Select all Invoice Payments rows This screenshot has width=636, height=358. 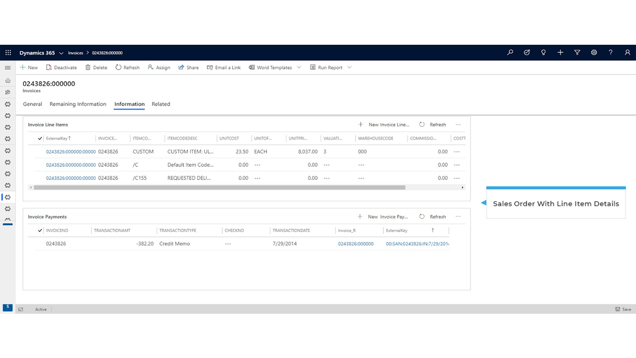click(x=40, y=231)
